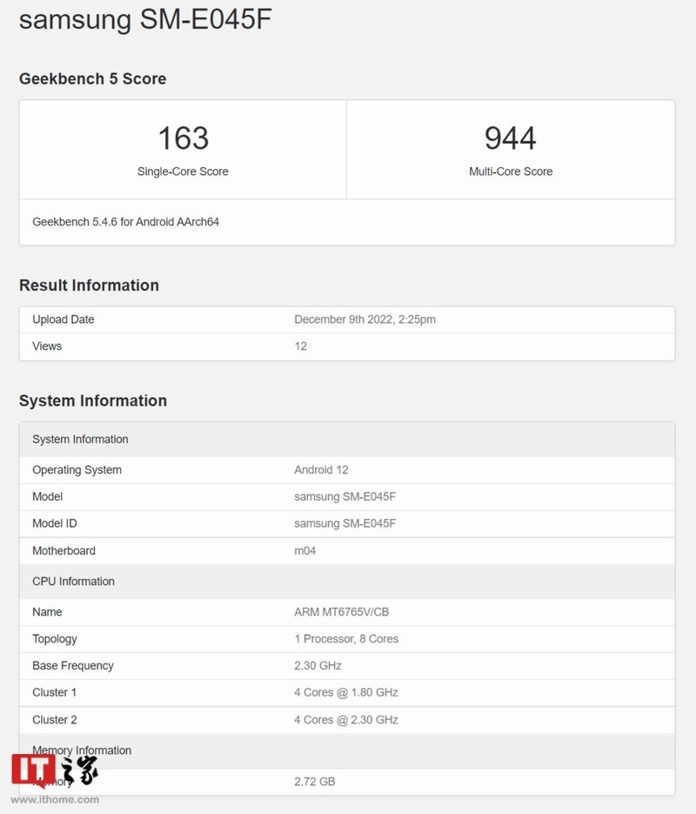The height and width of the screenshot is (814, 696).
Task: Select the Views count of 12
Action: (299, 346)
